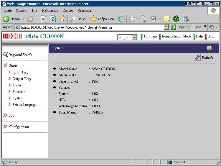Go to Top Page link
Screen dimensions: 221x166
(x=150, y=36)
